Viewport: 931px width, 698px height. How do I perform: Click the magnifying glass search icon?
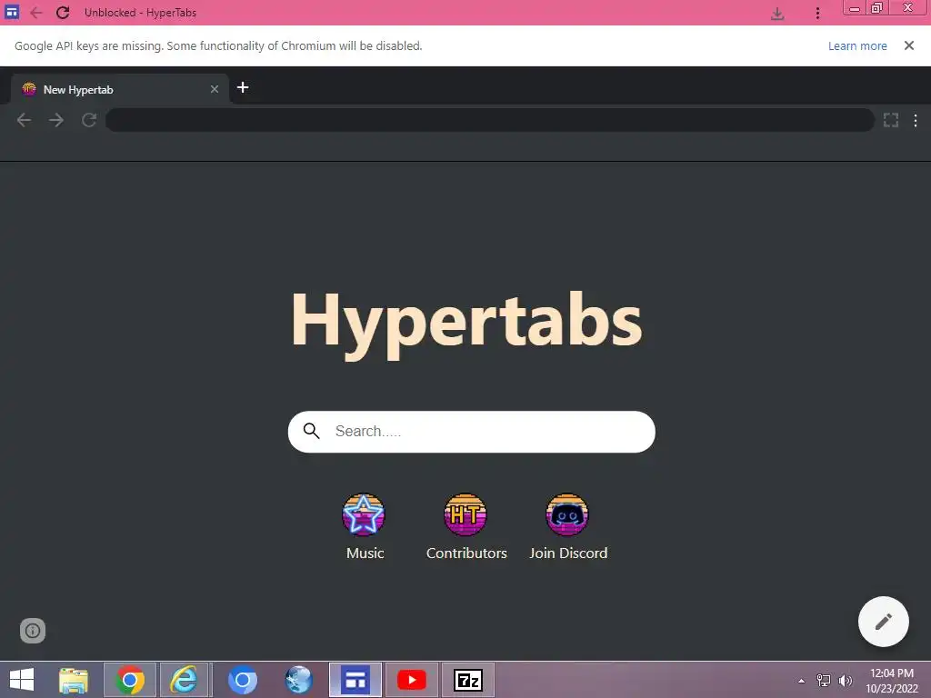[x=312, y=431]
